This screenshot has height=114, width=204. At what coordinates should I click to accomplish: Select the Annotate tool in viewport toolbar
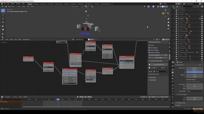3,34
